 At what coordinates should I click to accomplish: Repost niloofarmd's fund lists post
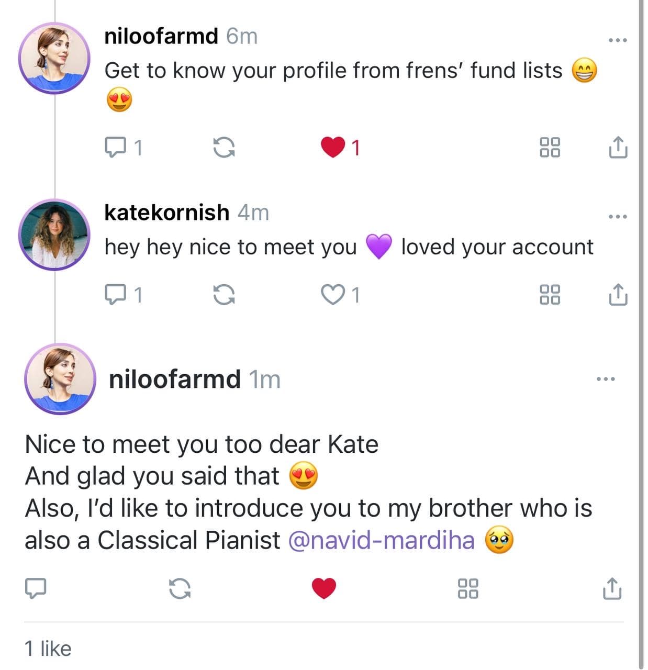224,148
